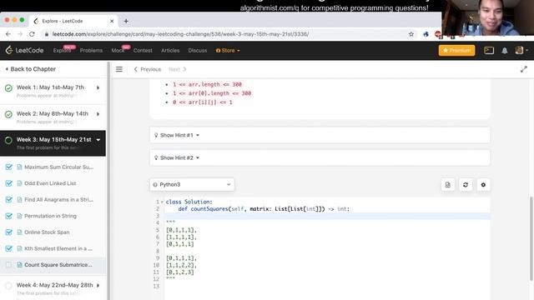
Task: Click Back to Chapter link
Action: coord(31,69)
